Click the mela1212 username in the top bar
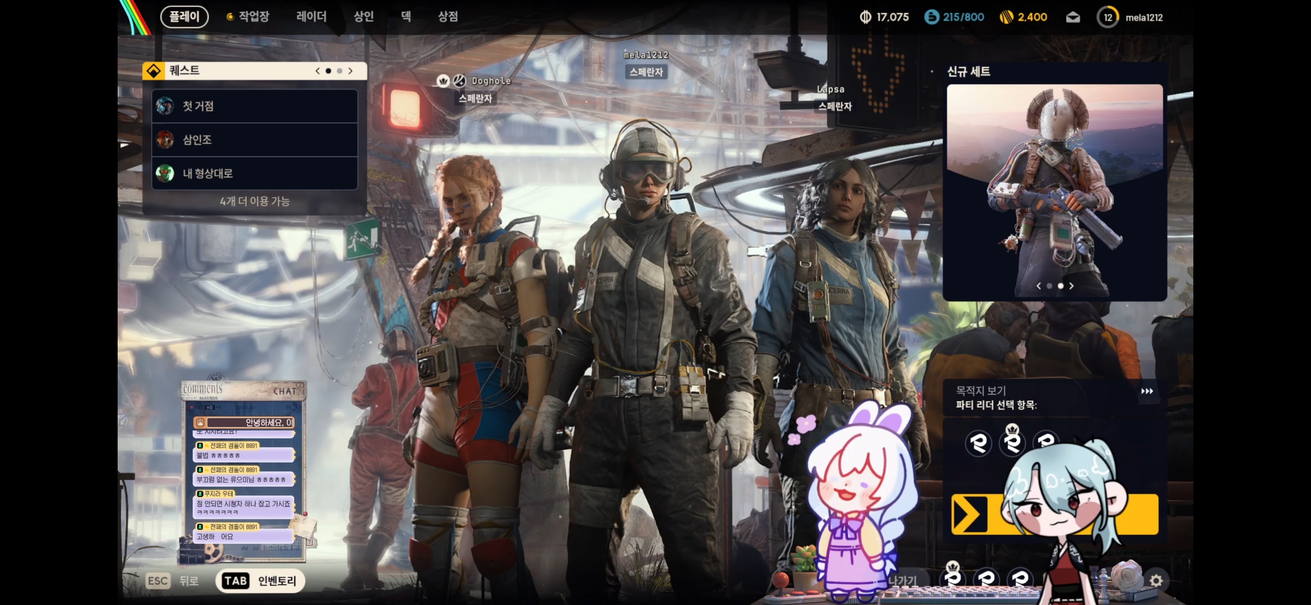1311x605 pixels. click(1144, 18)
